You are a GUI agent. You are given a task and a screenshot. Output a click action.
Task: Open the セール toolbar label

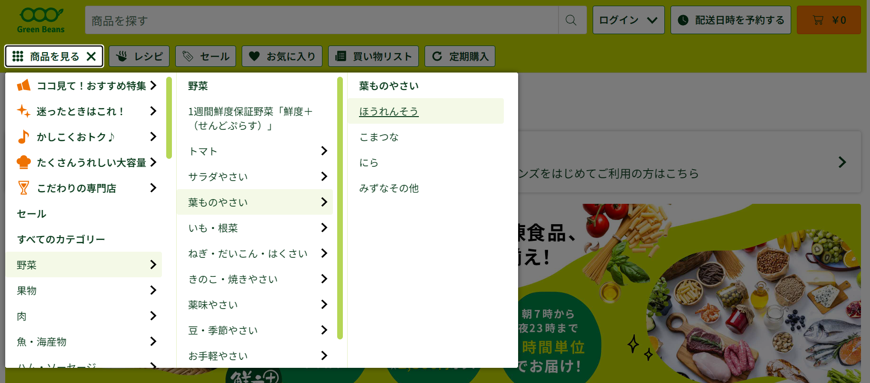pyautogui.click(x=215, y=56)
